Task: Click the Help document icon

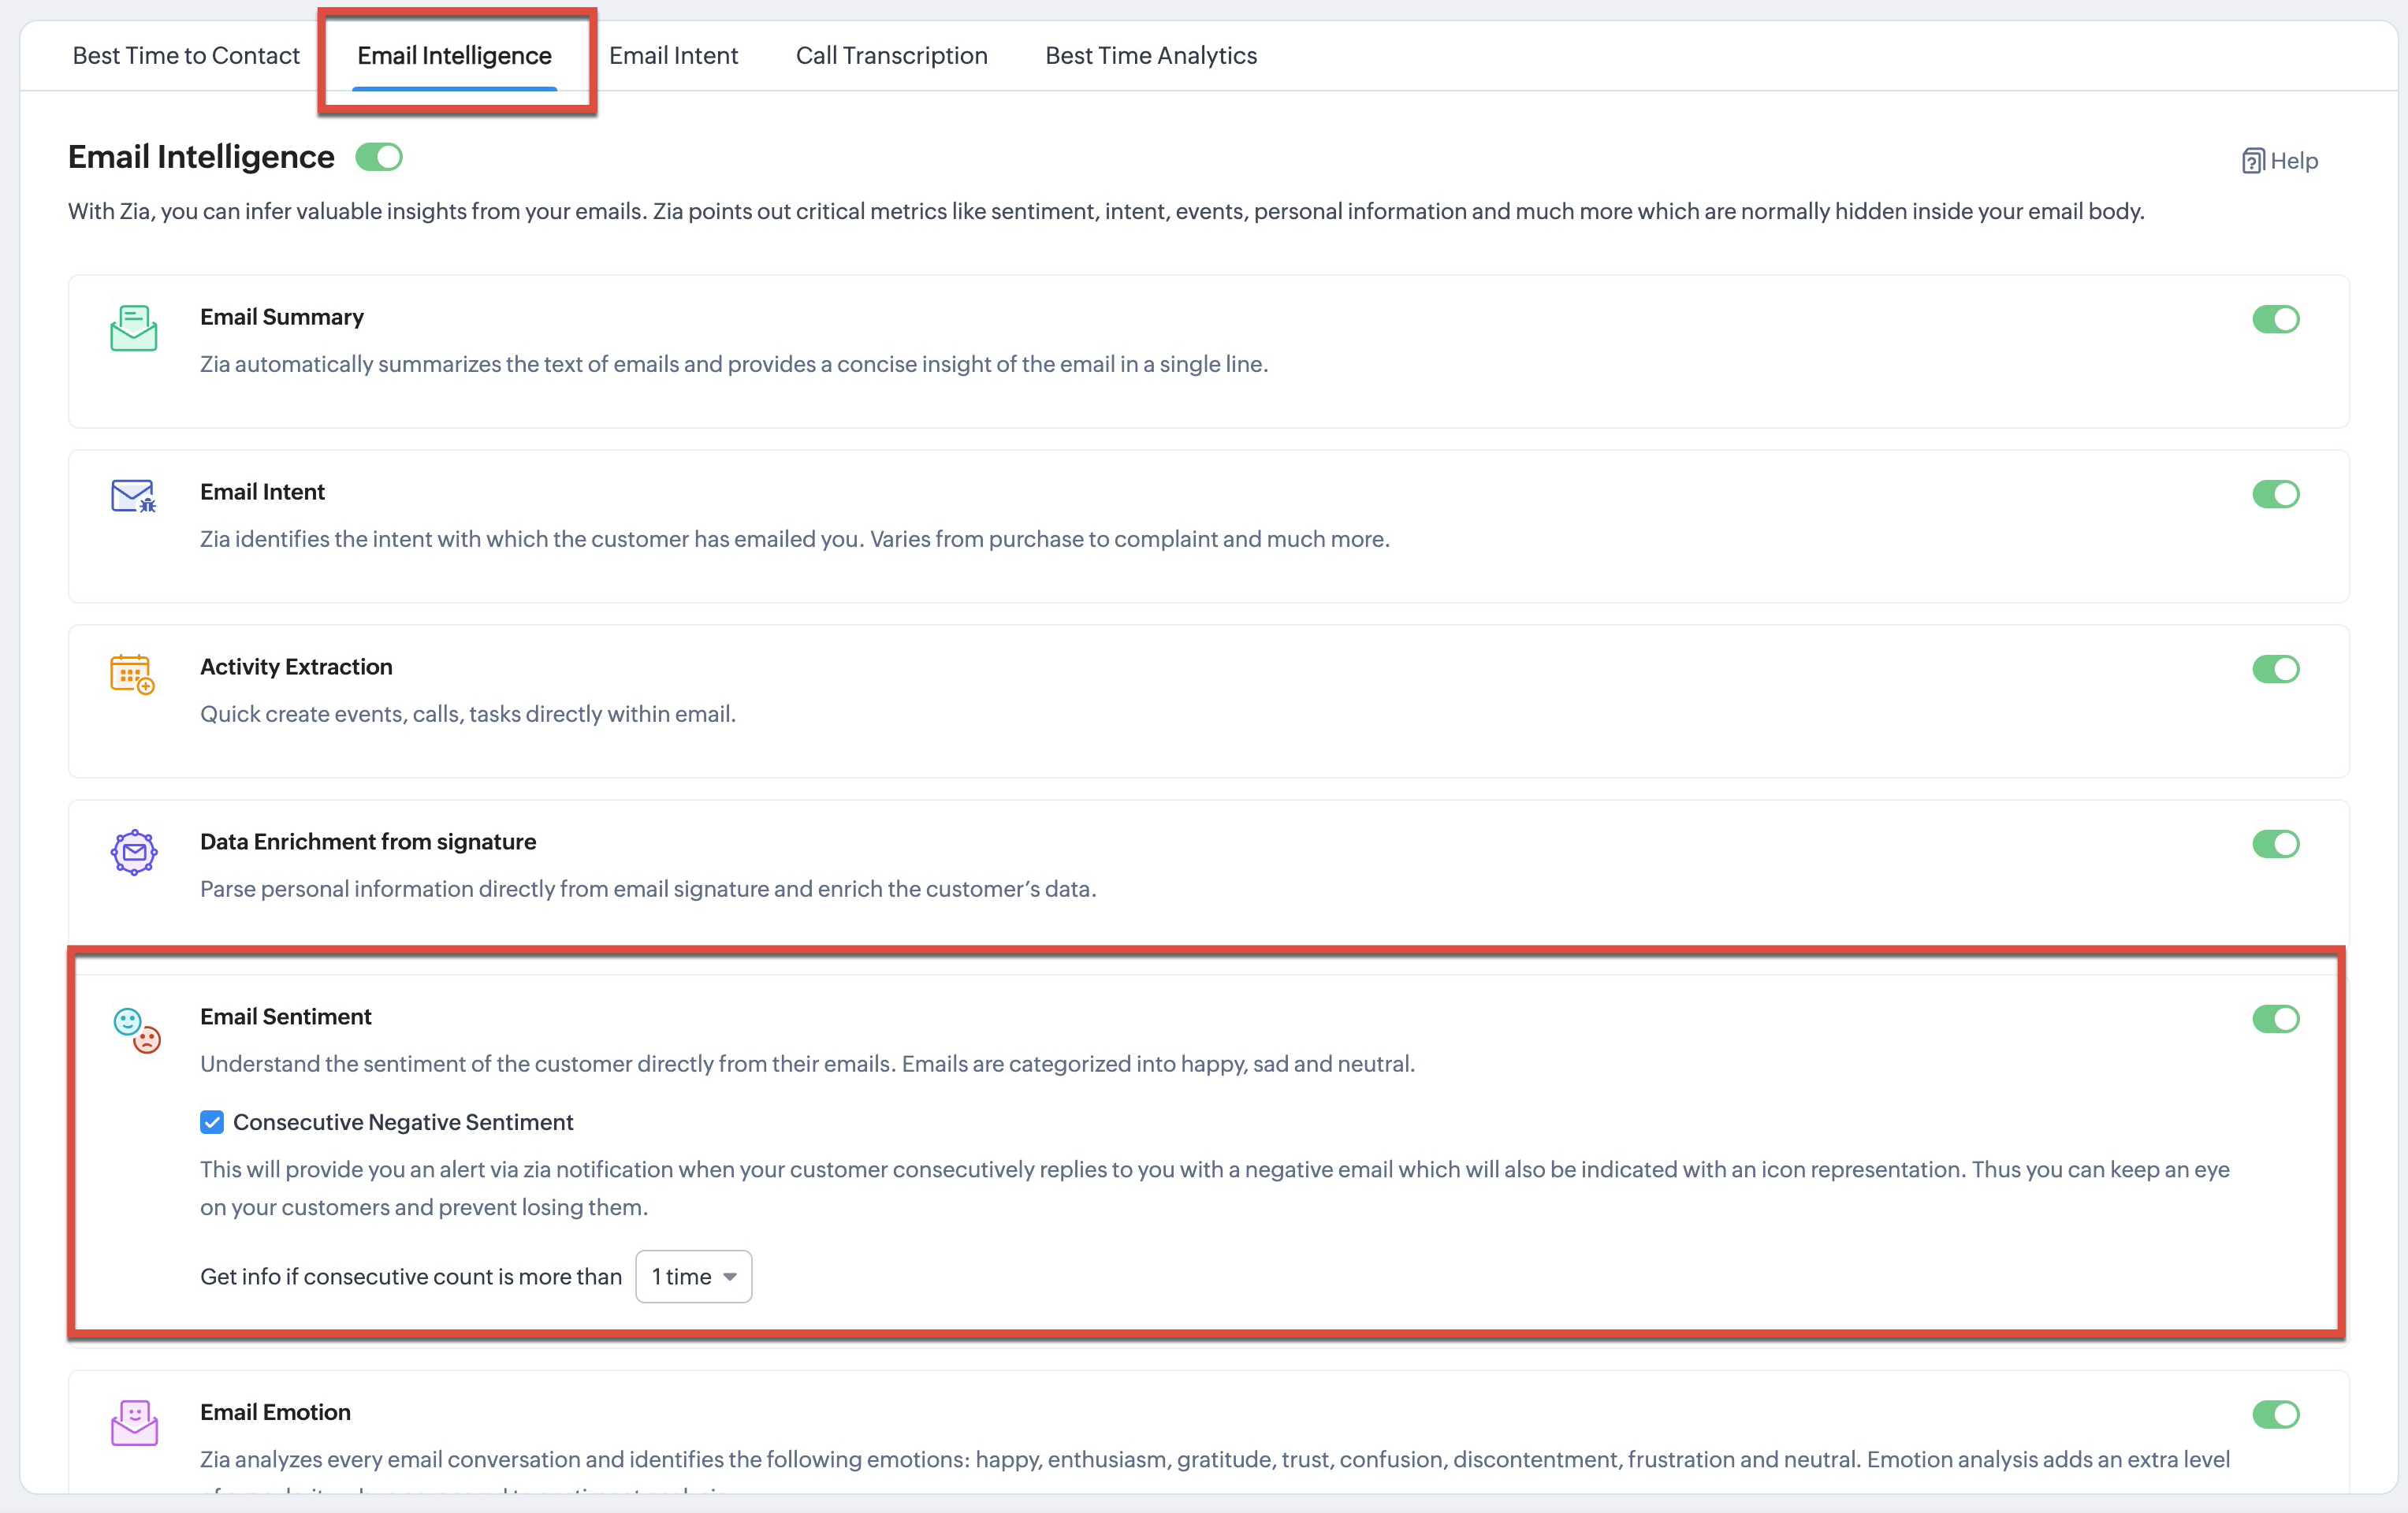Action: tap(2252, 161)
